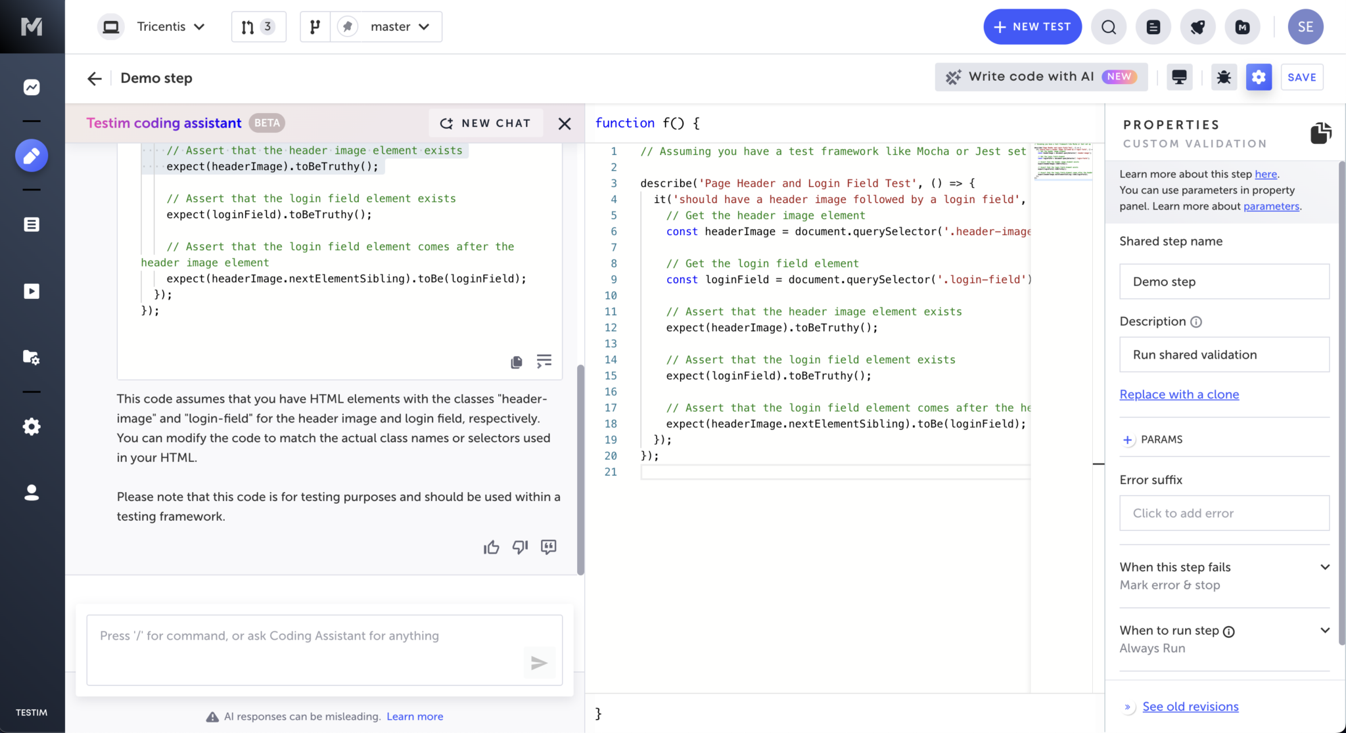Click the thumbs down feedback icon
The image size is (1346, 733).
[x=520, y=547]
